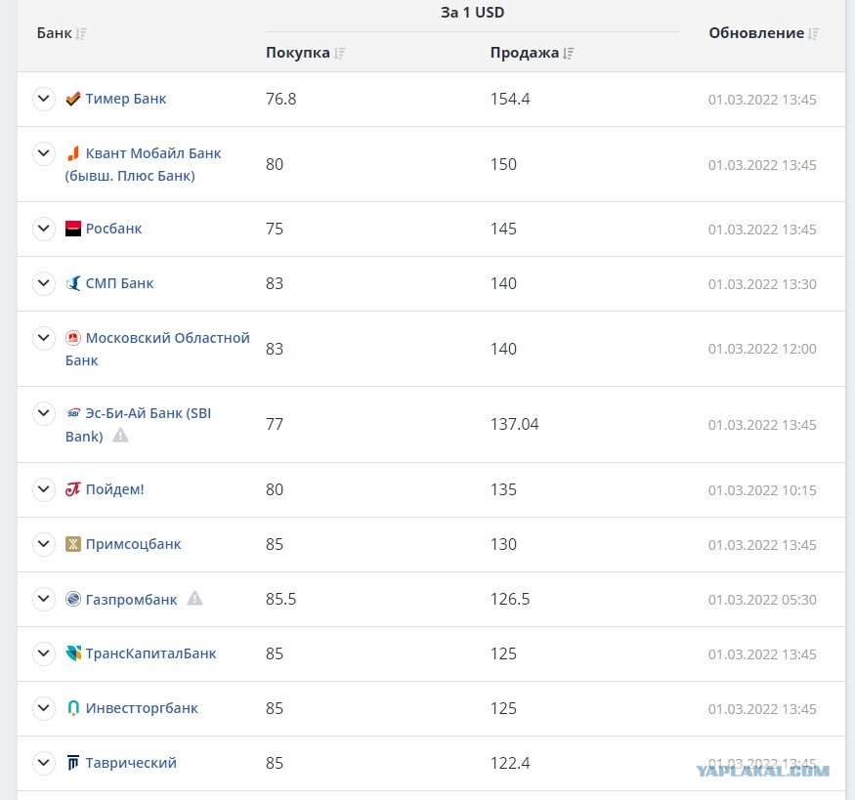The width and height of the screenshot is (855, 800).
Task: Click the Покупка column header
Action: pyautogui.click(x=298, y=53)
